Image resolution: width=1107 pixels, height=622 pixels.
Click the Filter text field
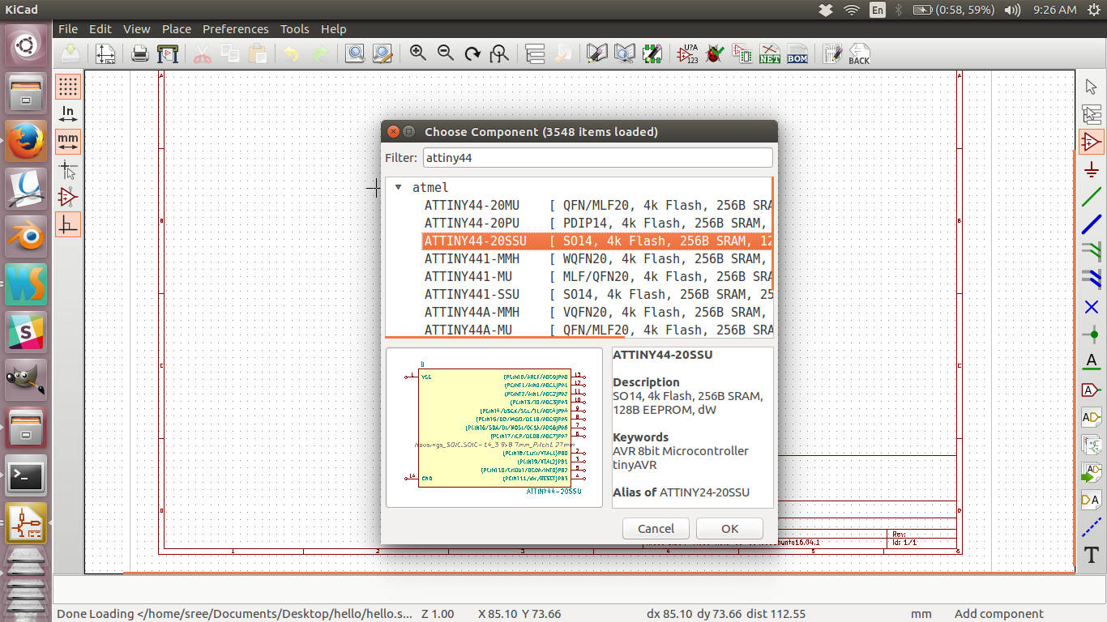[x=597, y=158]
